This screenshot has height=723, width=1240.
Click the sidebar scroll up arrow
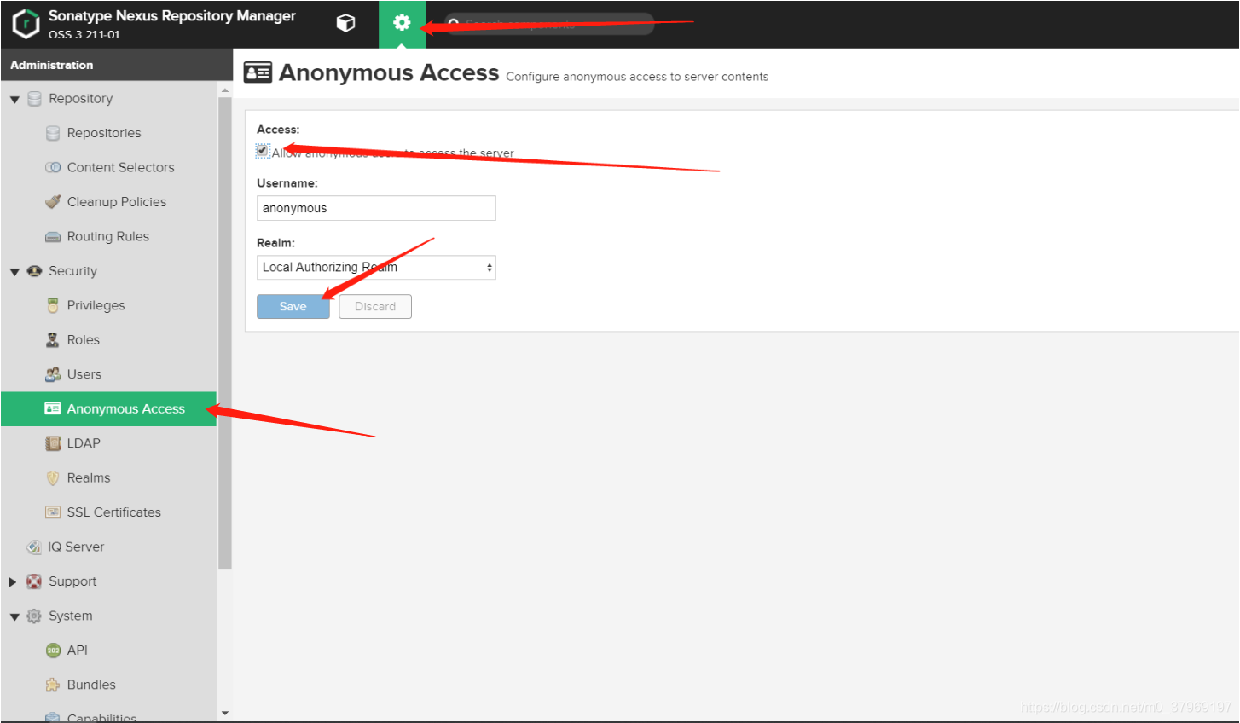point(225,90)
